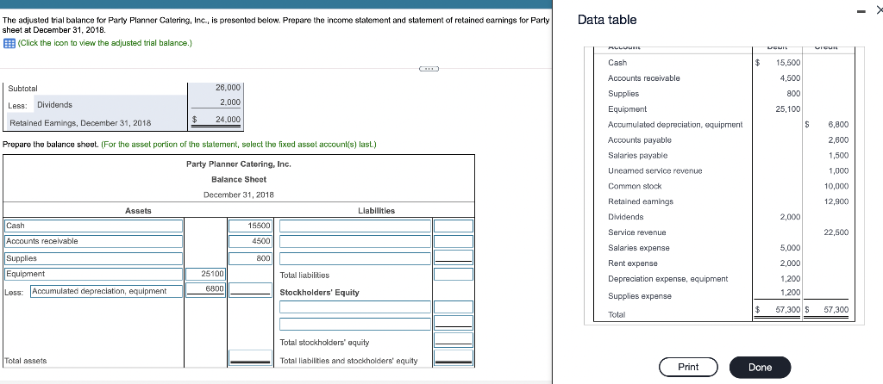Click the net equipment amount field

[251, 291]
